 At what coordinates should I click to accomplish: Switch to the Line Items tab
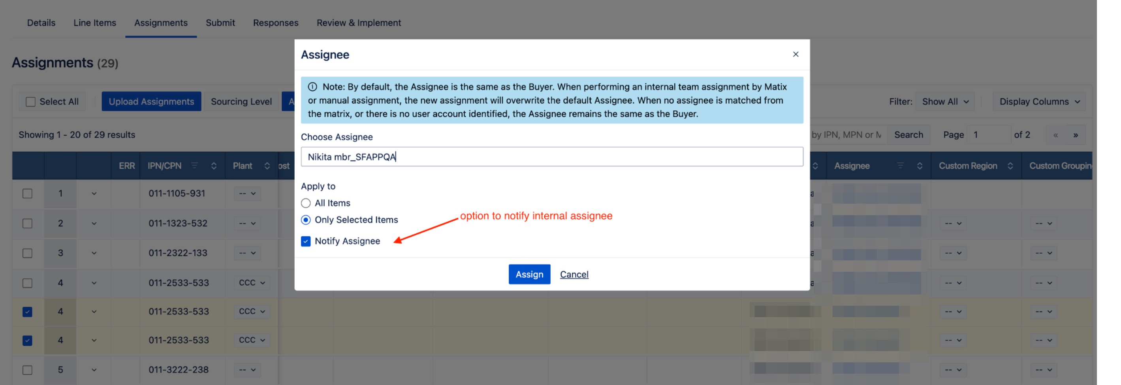click(x=95, y=22)
